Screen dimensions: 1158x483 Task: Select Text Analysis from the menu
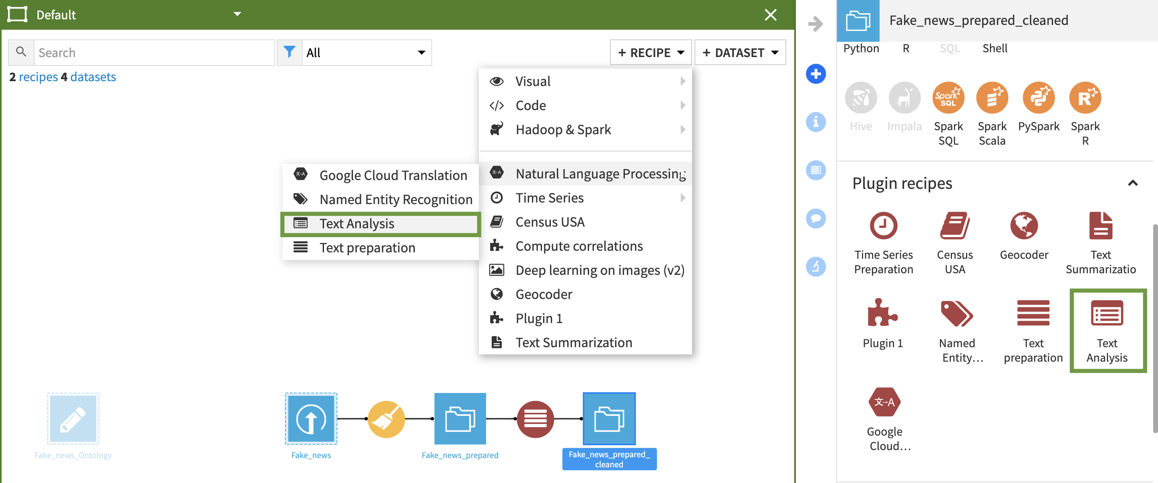(356, 223)
